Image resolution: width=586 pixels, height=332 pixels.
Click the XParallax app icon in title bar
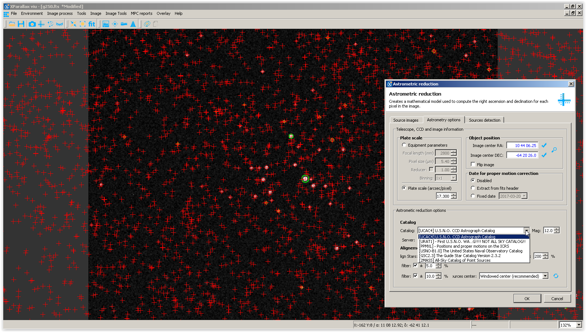[x=7, y=7]
